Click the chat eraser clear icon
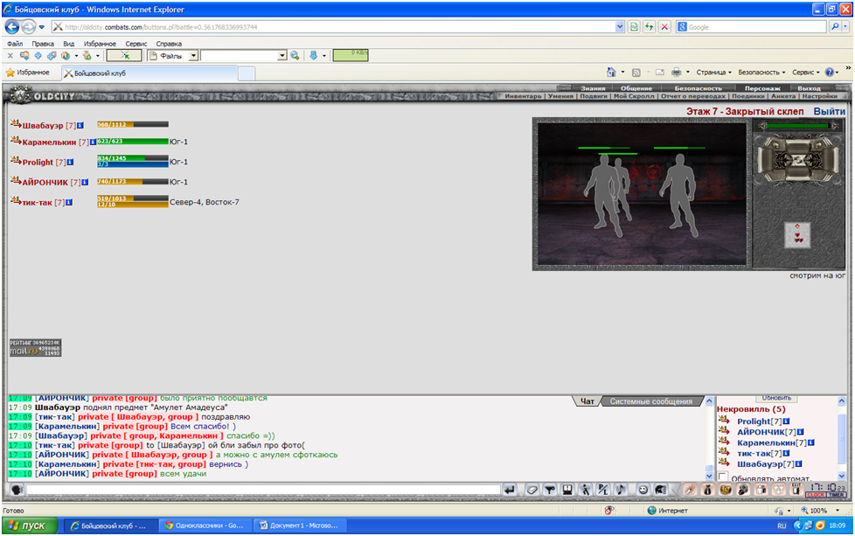Image resolution: width=855 pixels, height=536 pixels. click(x=532, y=490)
